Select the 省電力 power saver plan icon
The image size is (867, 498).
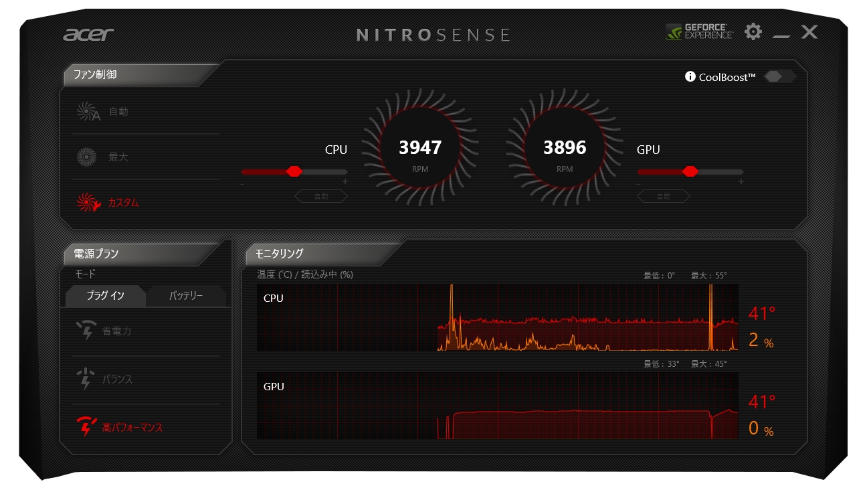pos(85,331)
